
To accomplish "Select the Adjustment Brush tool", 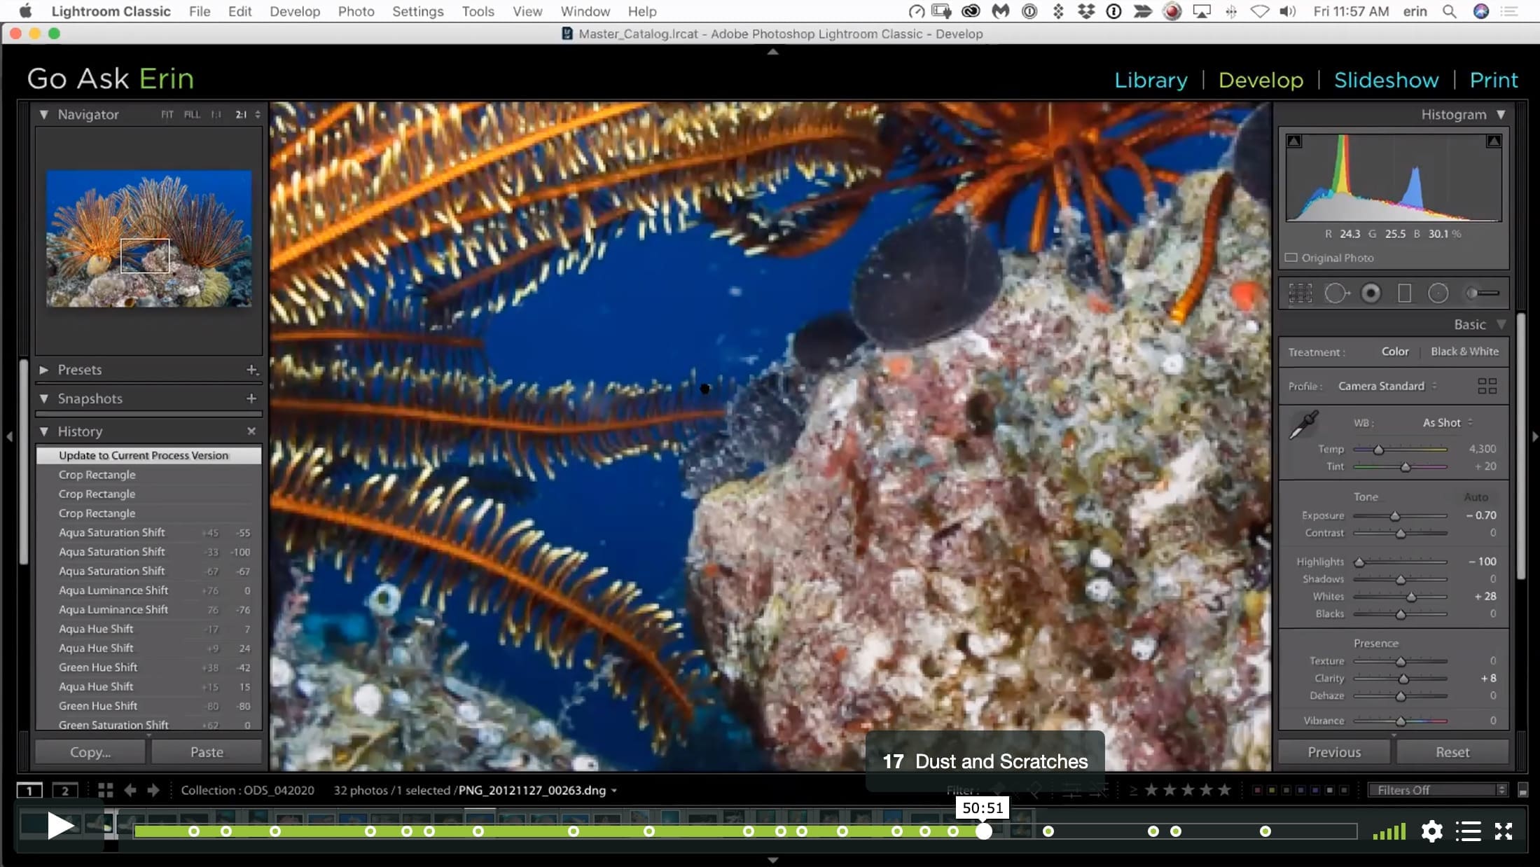I will coord(1483,293).
